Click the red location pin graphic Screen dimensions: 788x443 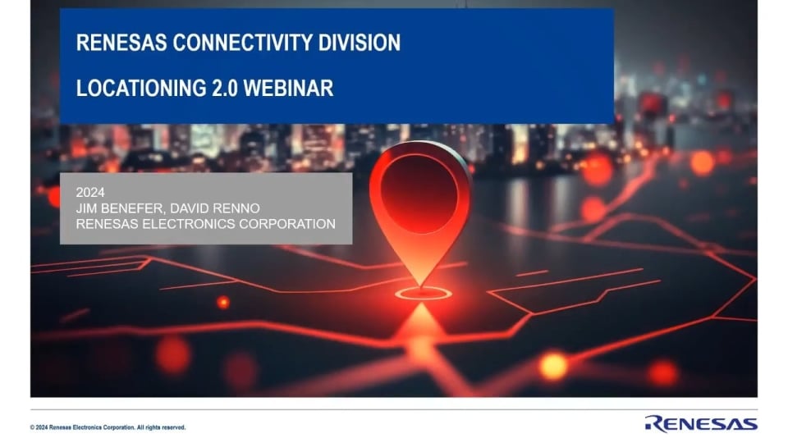click(x=420, y=214)
